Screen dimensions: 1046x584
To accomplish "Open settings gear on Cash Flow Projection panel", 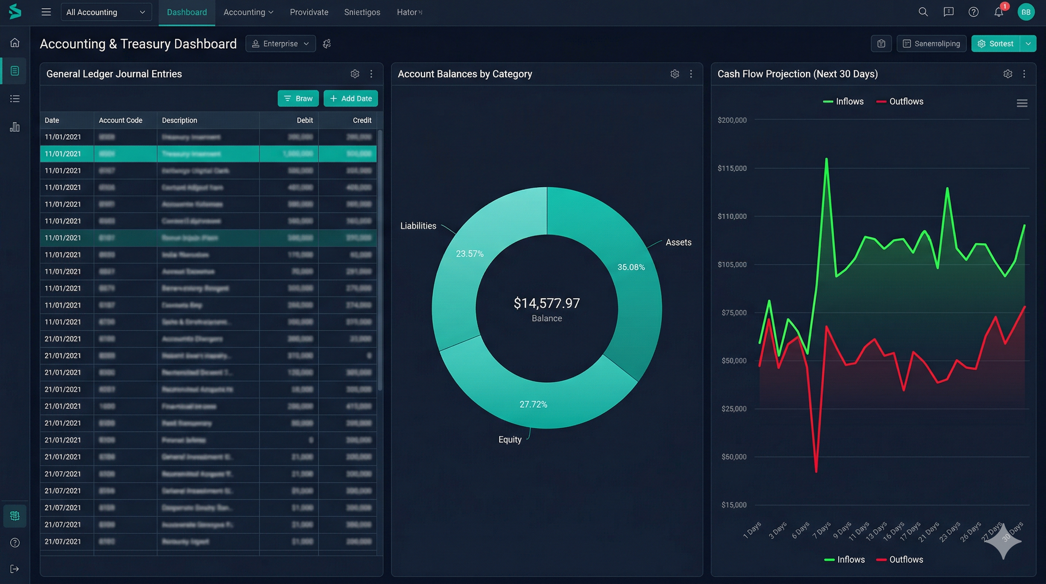I will pos(1008,73).
